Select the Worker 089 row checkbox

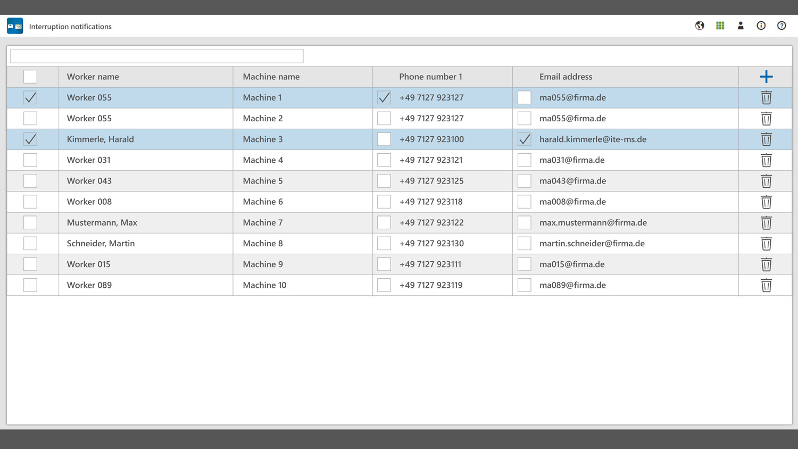[x=30, y=285]
